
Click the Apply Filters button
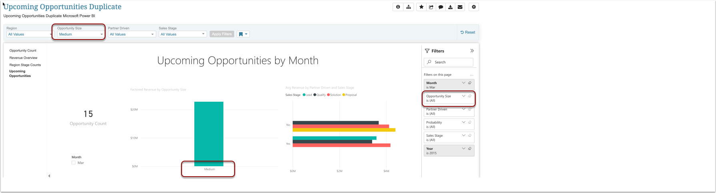(x=222, y=34)
